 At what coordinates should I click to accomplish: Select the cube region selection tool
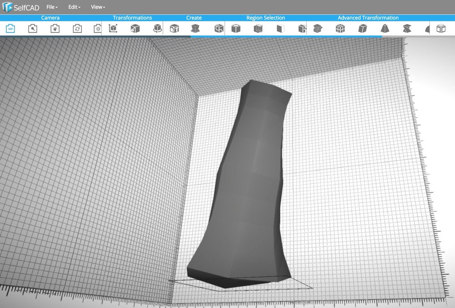pyautogui.click(x=235, y=28)
